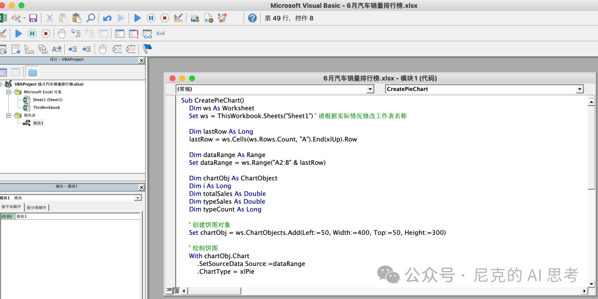Click the (名称) value field 模块1

(77, 216)
